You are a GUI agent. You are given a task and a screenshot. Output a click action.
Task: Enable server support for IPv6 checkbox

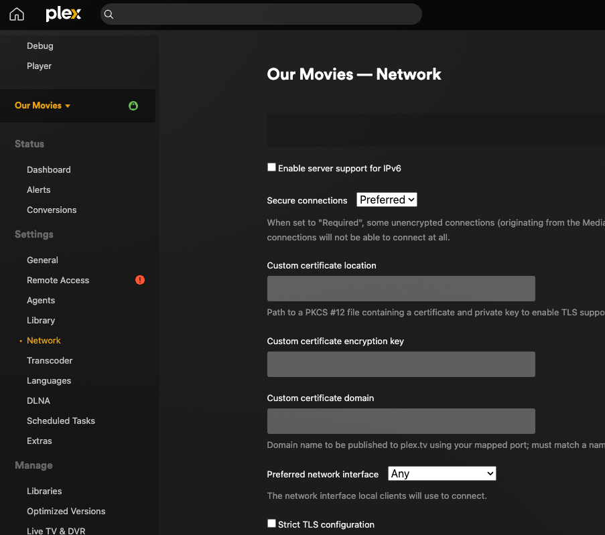click(272, 167)
